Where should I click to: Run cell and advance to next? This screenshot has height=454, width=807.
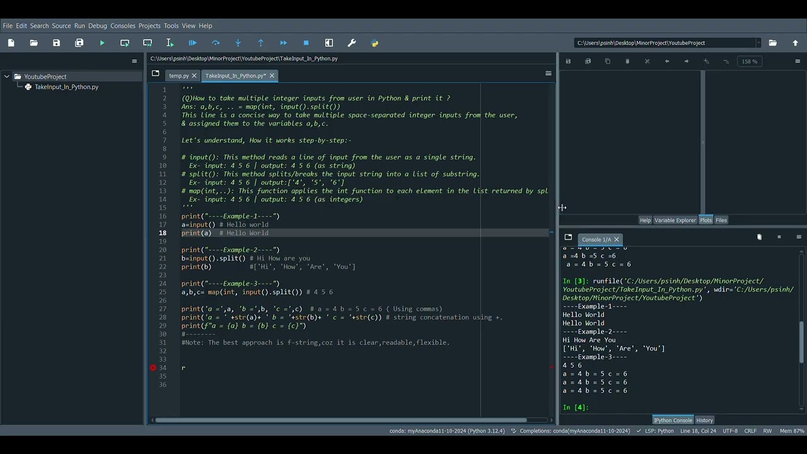pos(148,43)
